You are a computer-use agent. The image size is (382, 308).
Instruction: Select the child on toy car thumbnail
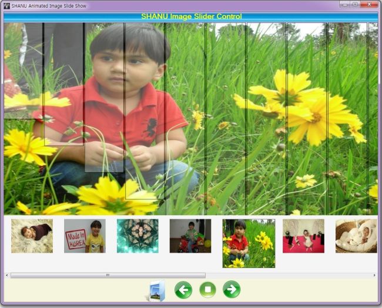pos(190,236)
